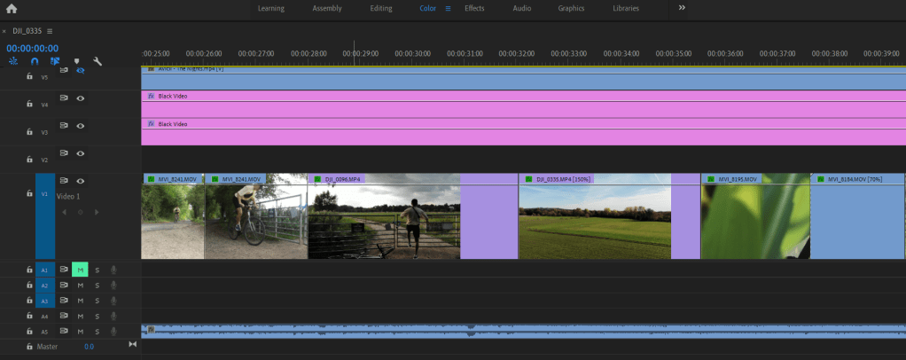The width and height of the screenshot is (906, 360).
Task: Switch to Libraries workspace
Action: pos(626,9)
